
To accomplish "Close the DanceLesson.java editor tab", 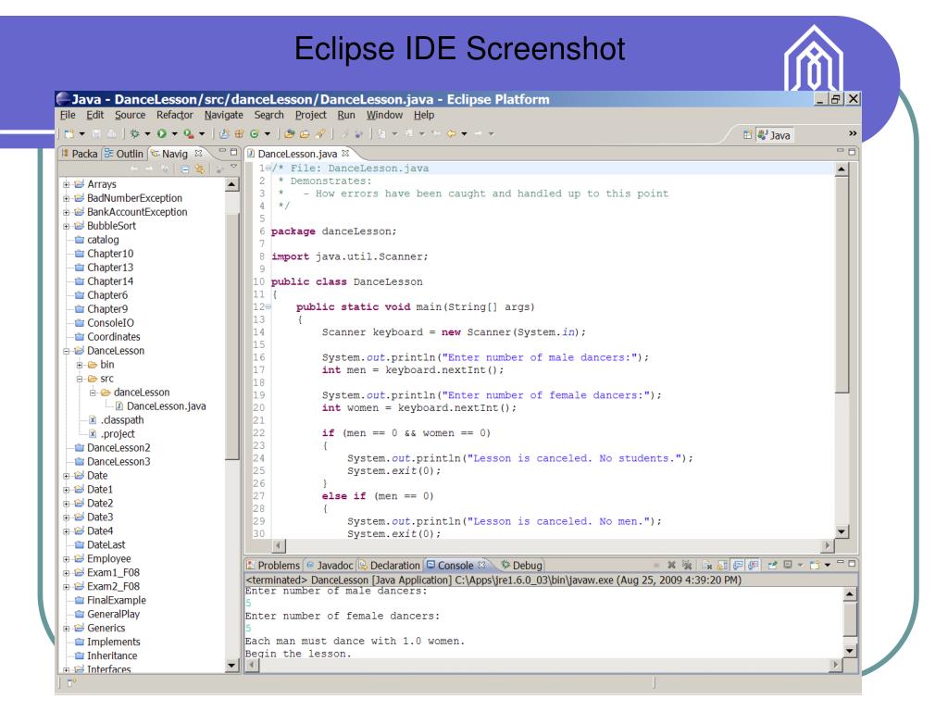I will tap(345, 154).
